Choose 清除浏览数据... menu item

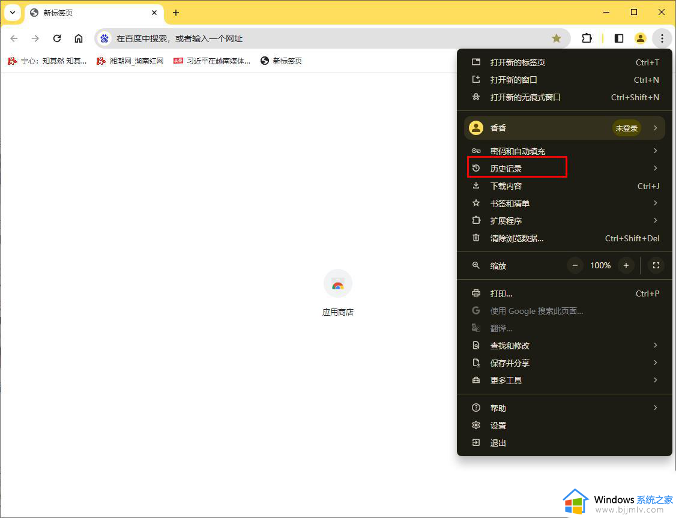[564, 238]
